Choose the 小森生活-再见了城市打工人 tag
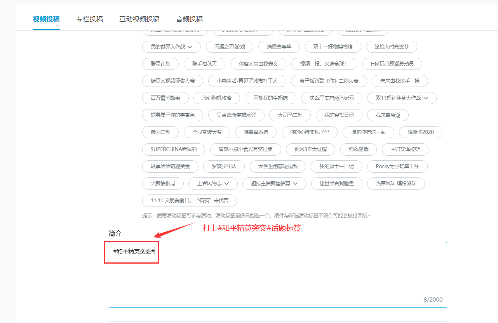This screenshot has height=323, width=498. pos(247,81)
